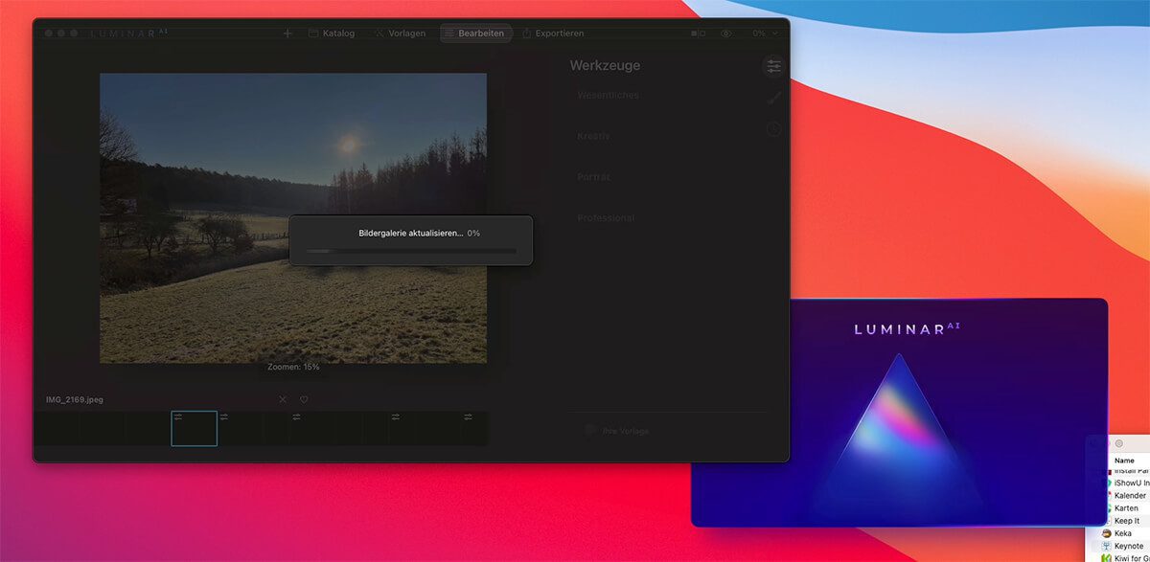Viewport: 1150px width, 562px height.
Task: Open the history clock icon
Action: (773, 129)
